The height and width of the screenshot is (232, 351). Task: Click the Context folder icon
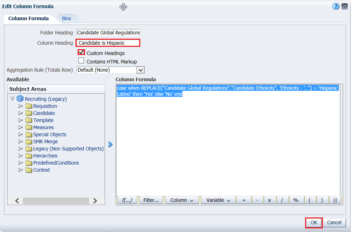point(28,170)
